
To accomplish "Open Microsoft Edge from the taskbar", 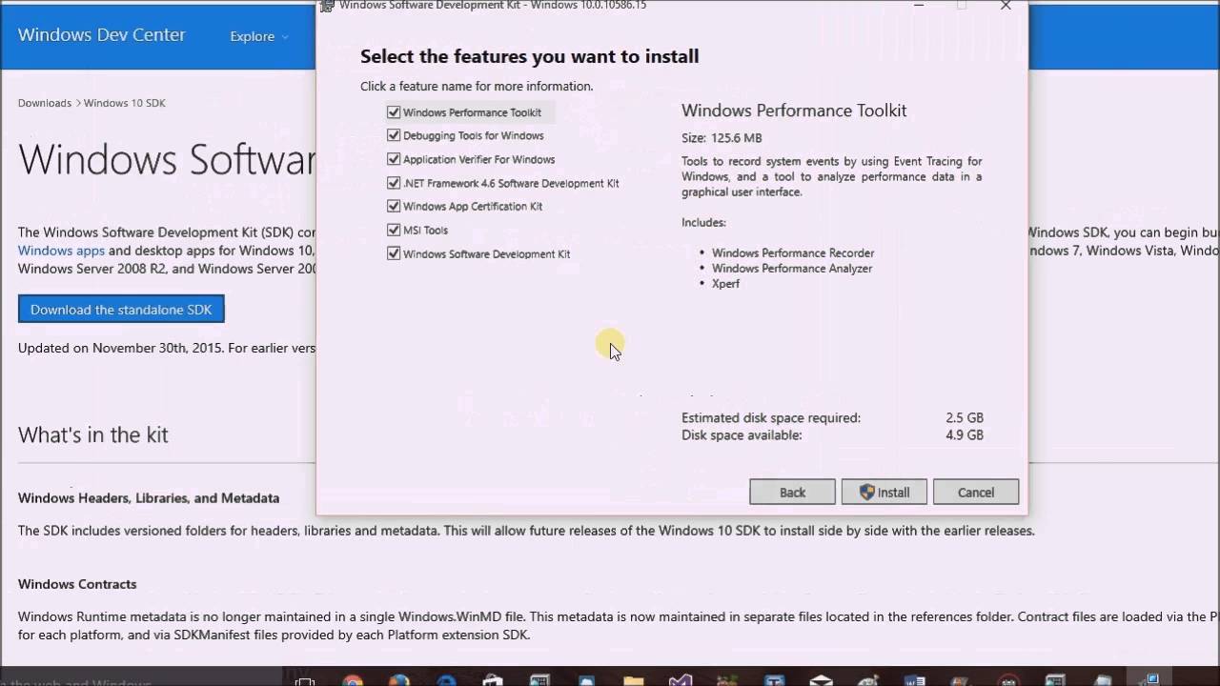I will tap(444, 679).
